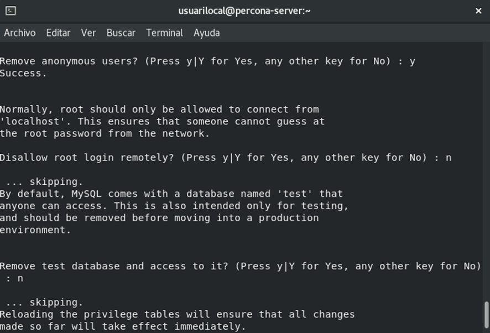
Task: Close the percona-server terminal window
Action: (x=478, y=11)
